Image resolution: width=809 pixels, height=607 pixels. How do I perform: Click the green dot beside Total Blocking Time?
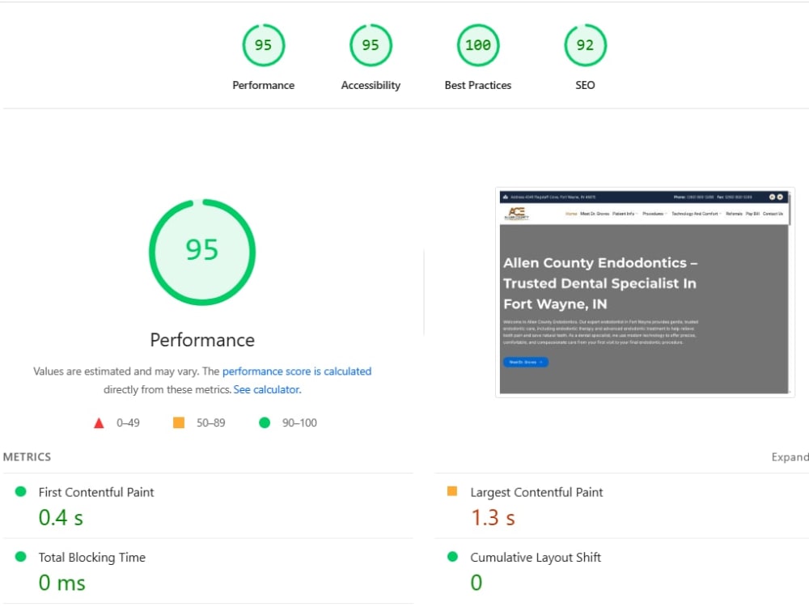pos(21,557)
